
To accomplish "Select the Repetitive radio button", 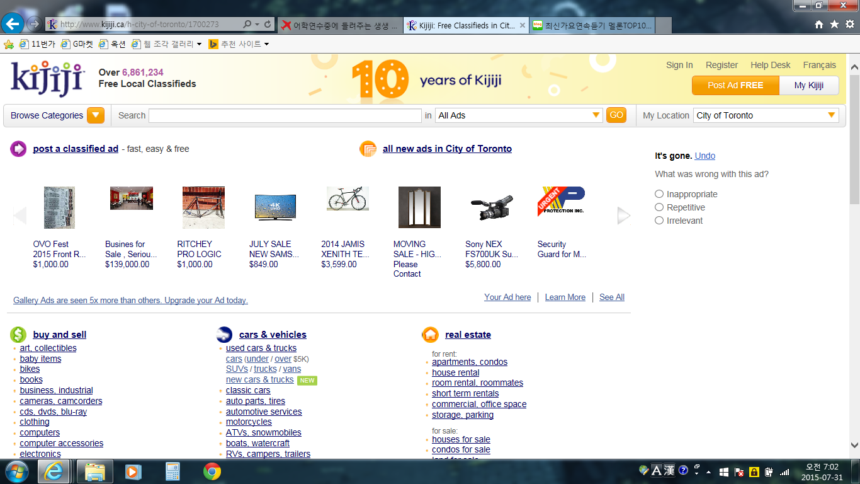I will [659, 207].
